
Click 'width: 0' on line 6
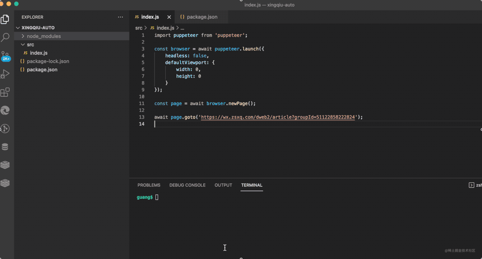[x=187, y=70]
